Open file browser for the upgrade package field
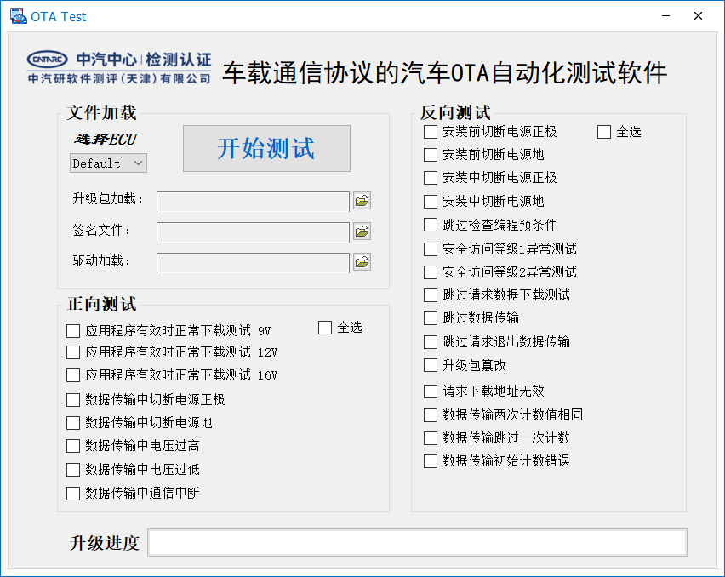 tap(362, 200)
